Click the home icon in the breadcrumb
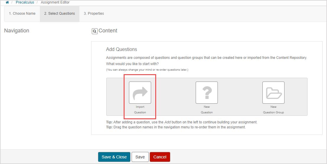Image resolution: width=327 pixels, height=164 pixels. coord(7,2)
